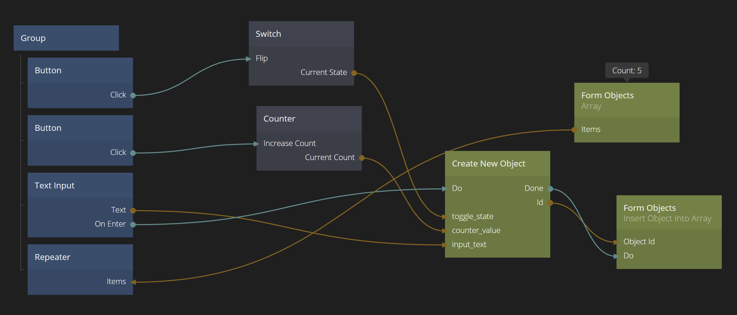Click Create New Object's Done output port

click(550, 189)
